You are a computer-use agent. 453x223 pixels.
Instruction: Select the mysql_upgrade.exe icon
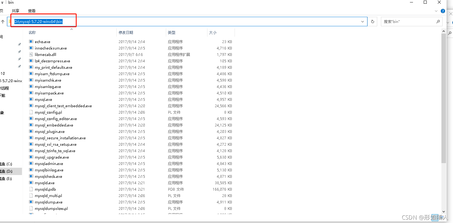[x=31, y=157]
